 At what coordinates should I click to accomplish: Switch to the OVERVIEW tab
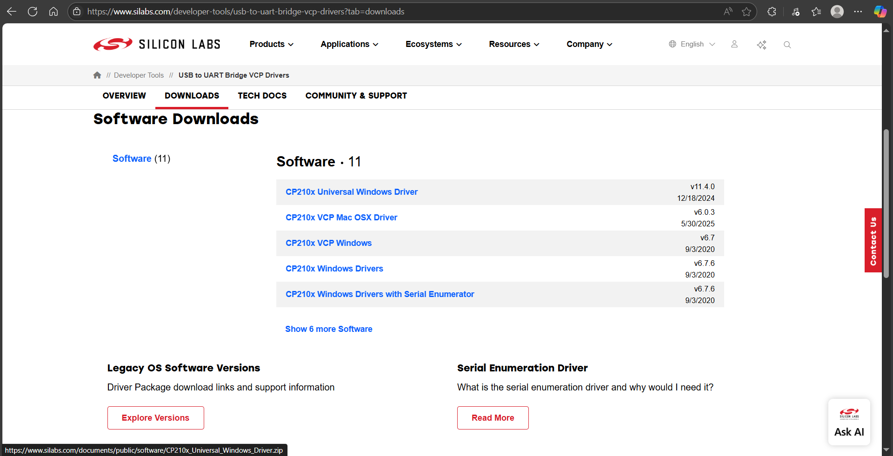(x=124, y=96)
